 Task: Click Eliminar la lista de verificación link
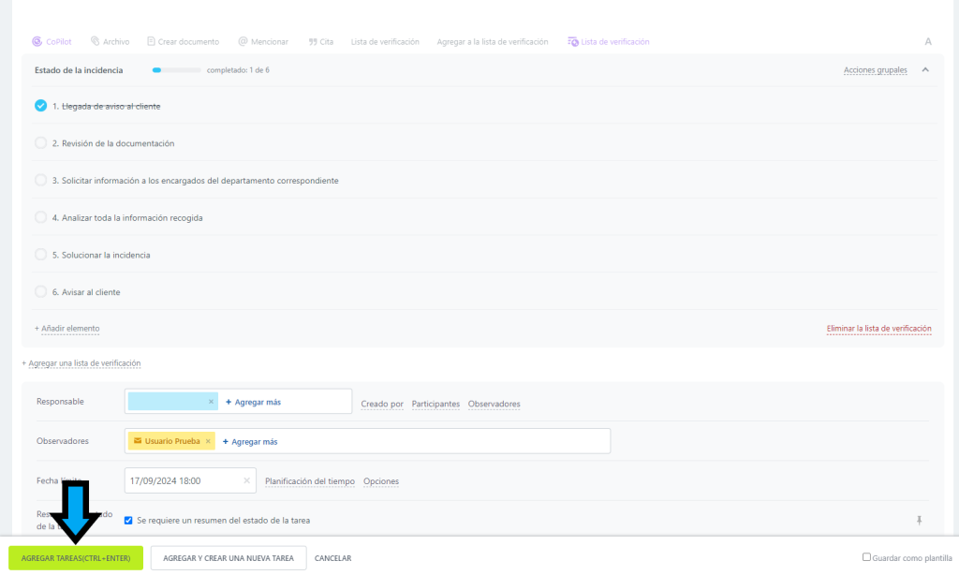(x=878, y=329)
